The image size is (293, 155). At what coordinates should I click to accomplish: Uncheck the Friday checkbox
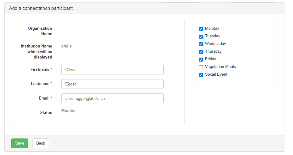point(201,59)
